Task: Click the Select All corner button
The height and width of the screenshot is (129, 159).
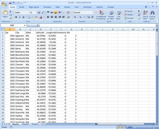Action: (3, 29)
